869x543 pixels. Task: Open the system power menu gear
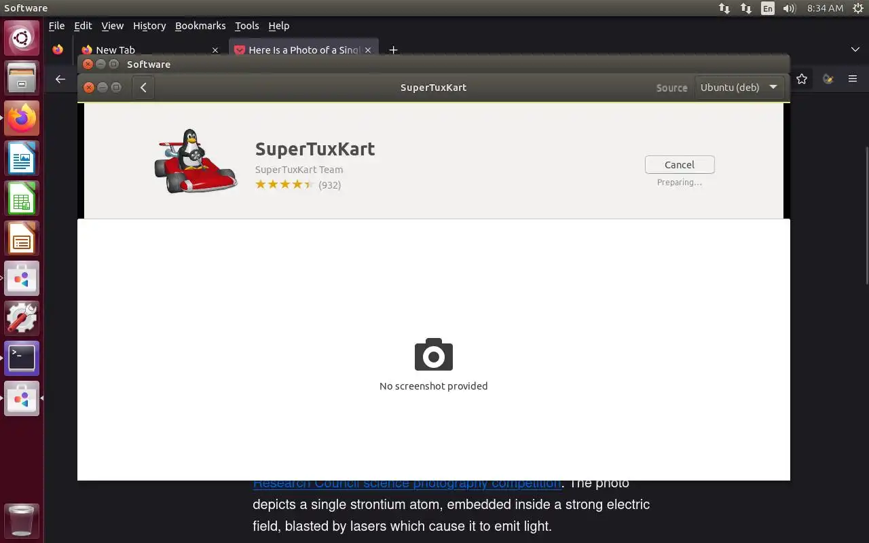coord(857,8)
